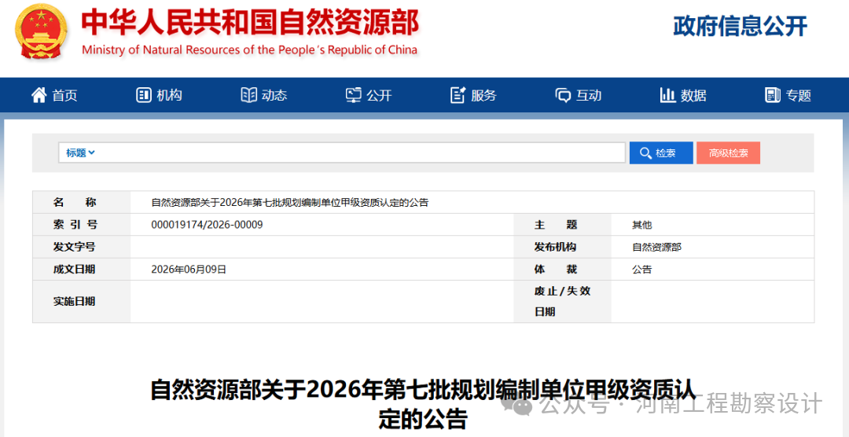Open the 机构 navigation item
849x437 pixels.
click(x=159, y=95)
